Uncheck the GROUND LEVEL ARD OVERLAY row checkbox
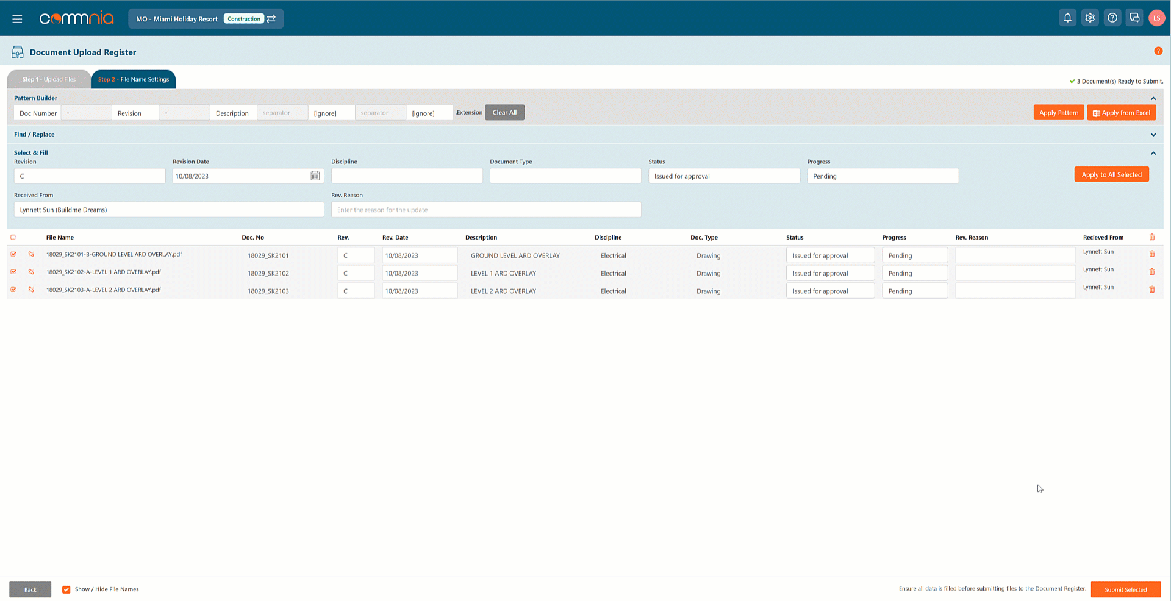Viewport: 1171px width, 601px height. point(13,254)
